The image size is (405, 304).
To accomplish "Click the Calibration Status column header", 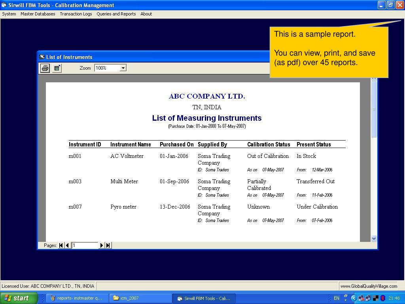I will coord(269,144).
